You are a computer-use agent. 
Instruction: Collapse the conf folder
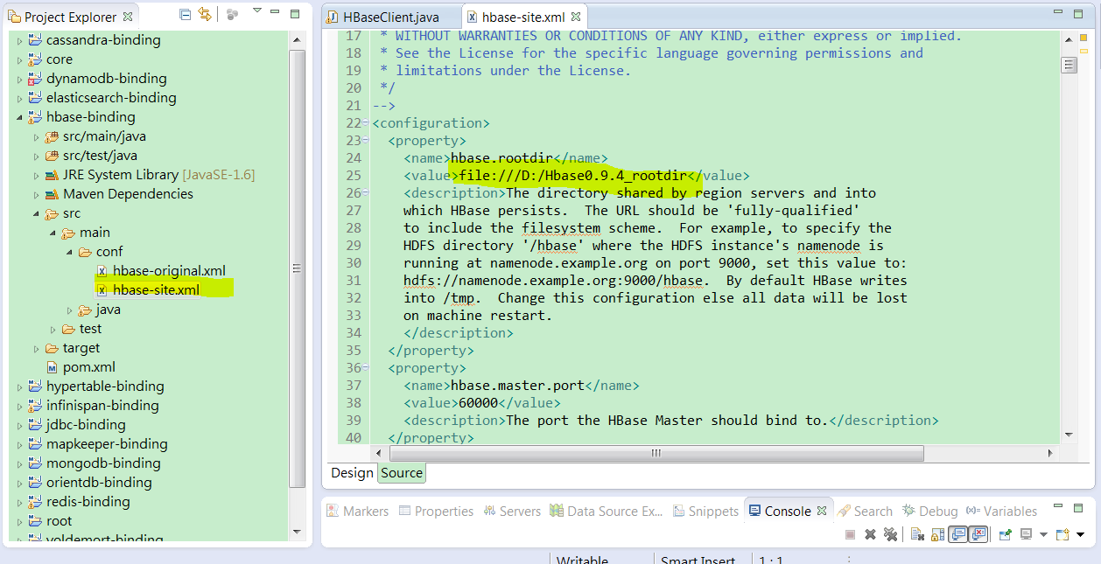point(69,252)
